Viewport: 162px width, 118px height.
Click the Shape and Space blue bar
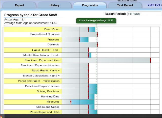[x=91, y=107]
